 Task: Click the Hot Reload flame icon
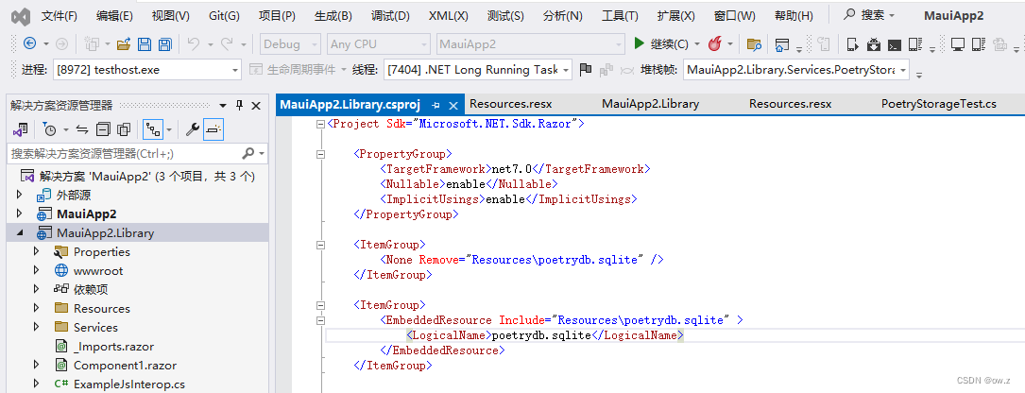click(714, 43)
